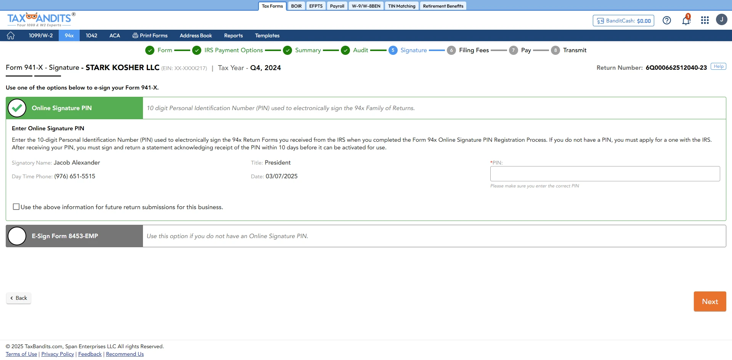Open the Templates menu
Viewport: 732px width, 360px height.
[267, 35]
